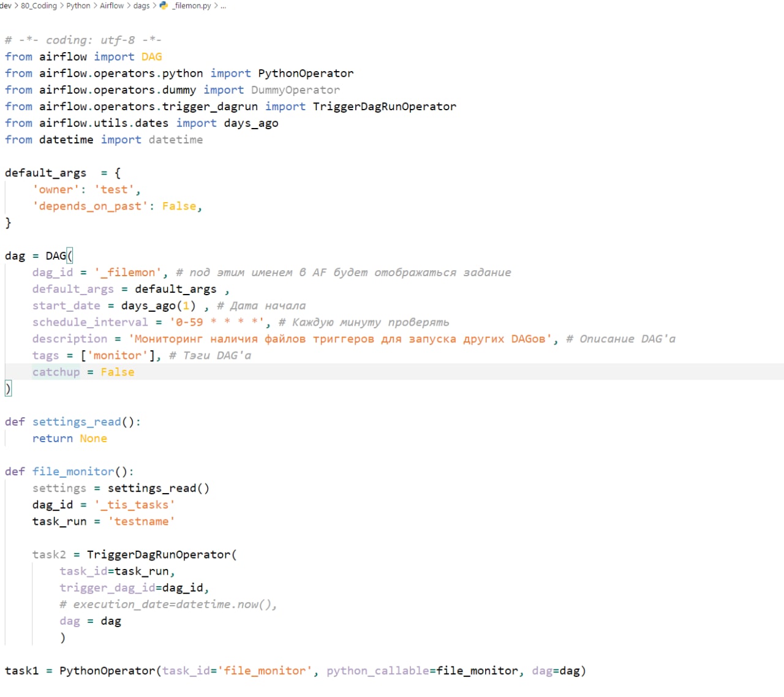Click the settings_read function definition name
784x697 pixels.
[77, 421]
